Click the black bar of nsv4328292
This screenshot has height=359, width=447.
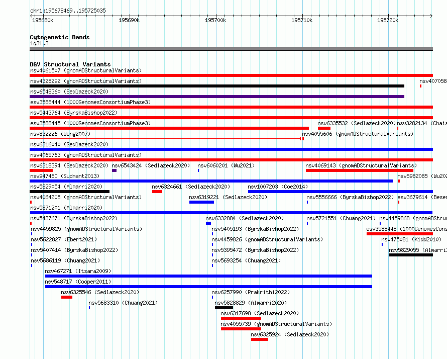pos(217,86)
